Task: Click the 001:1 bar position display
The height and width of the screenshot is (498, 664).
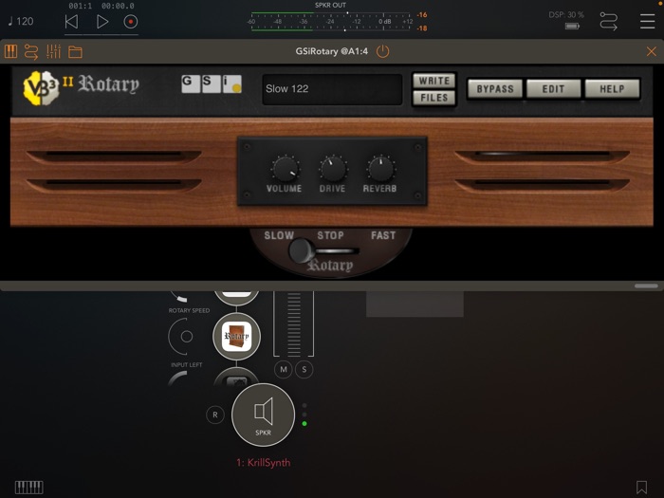Action: coord(81,6)
